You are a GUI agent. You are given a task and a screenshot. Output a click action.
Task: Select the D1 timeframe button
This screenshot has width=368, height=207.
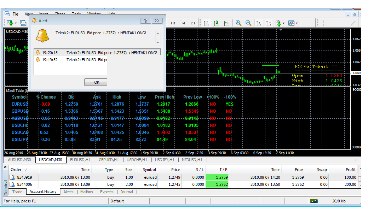pyautogui.click(x=193, y=23)
